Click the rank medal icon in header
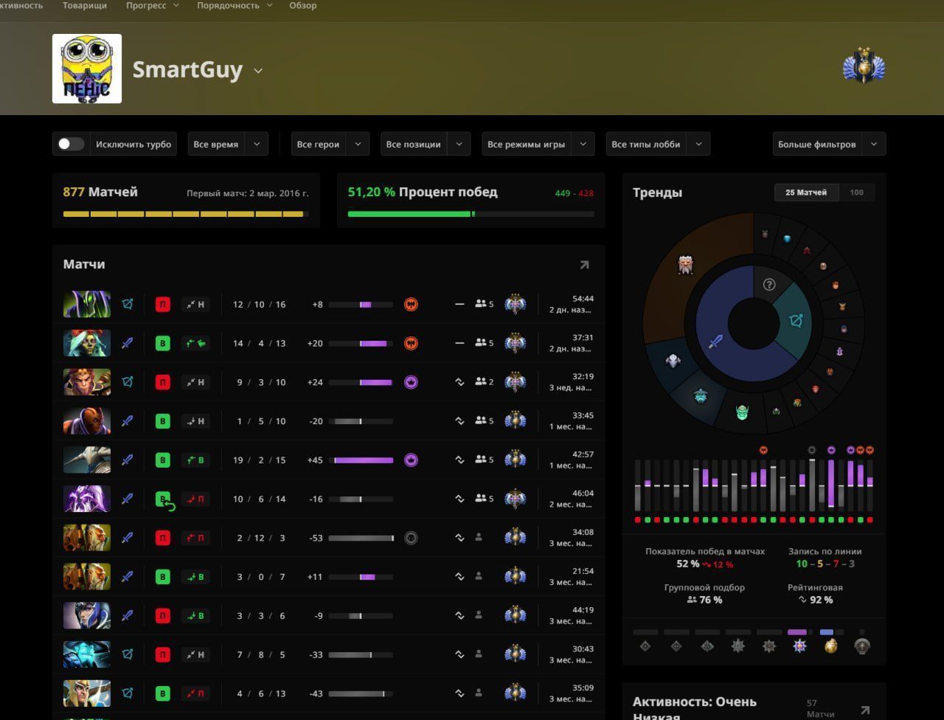 pyautogui.click(x=864, y=67)
